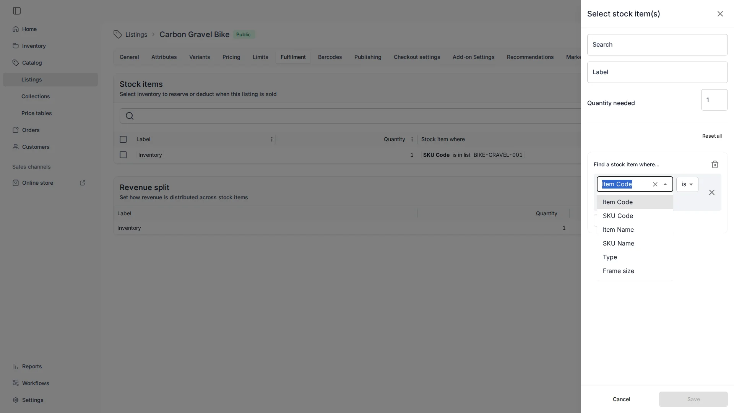The height and width of the screenshot is (413, 734).
Task: Click the Cancel button
Action: [x=622, y=399]
